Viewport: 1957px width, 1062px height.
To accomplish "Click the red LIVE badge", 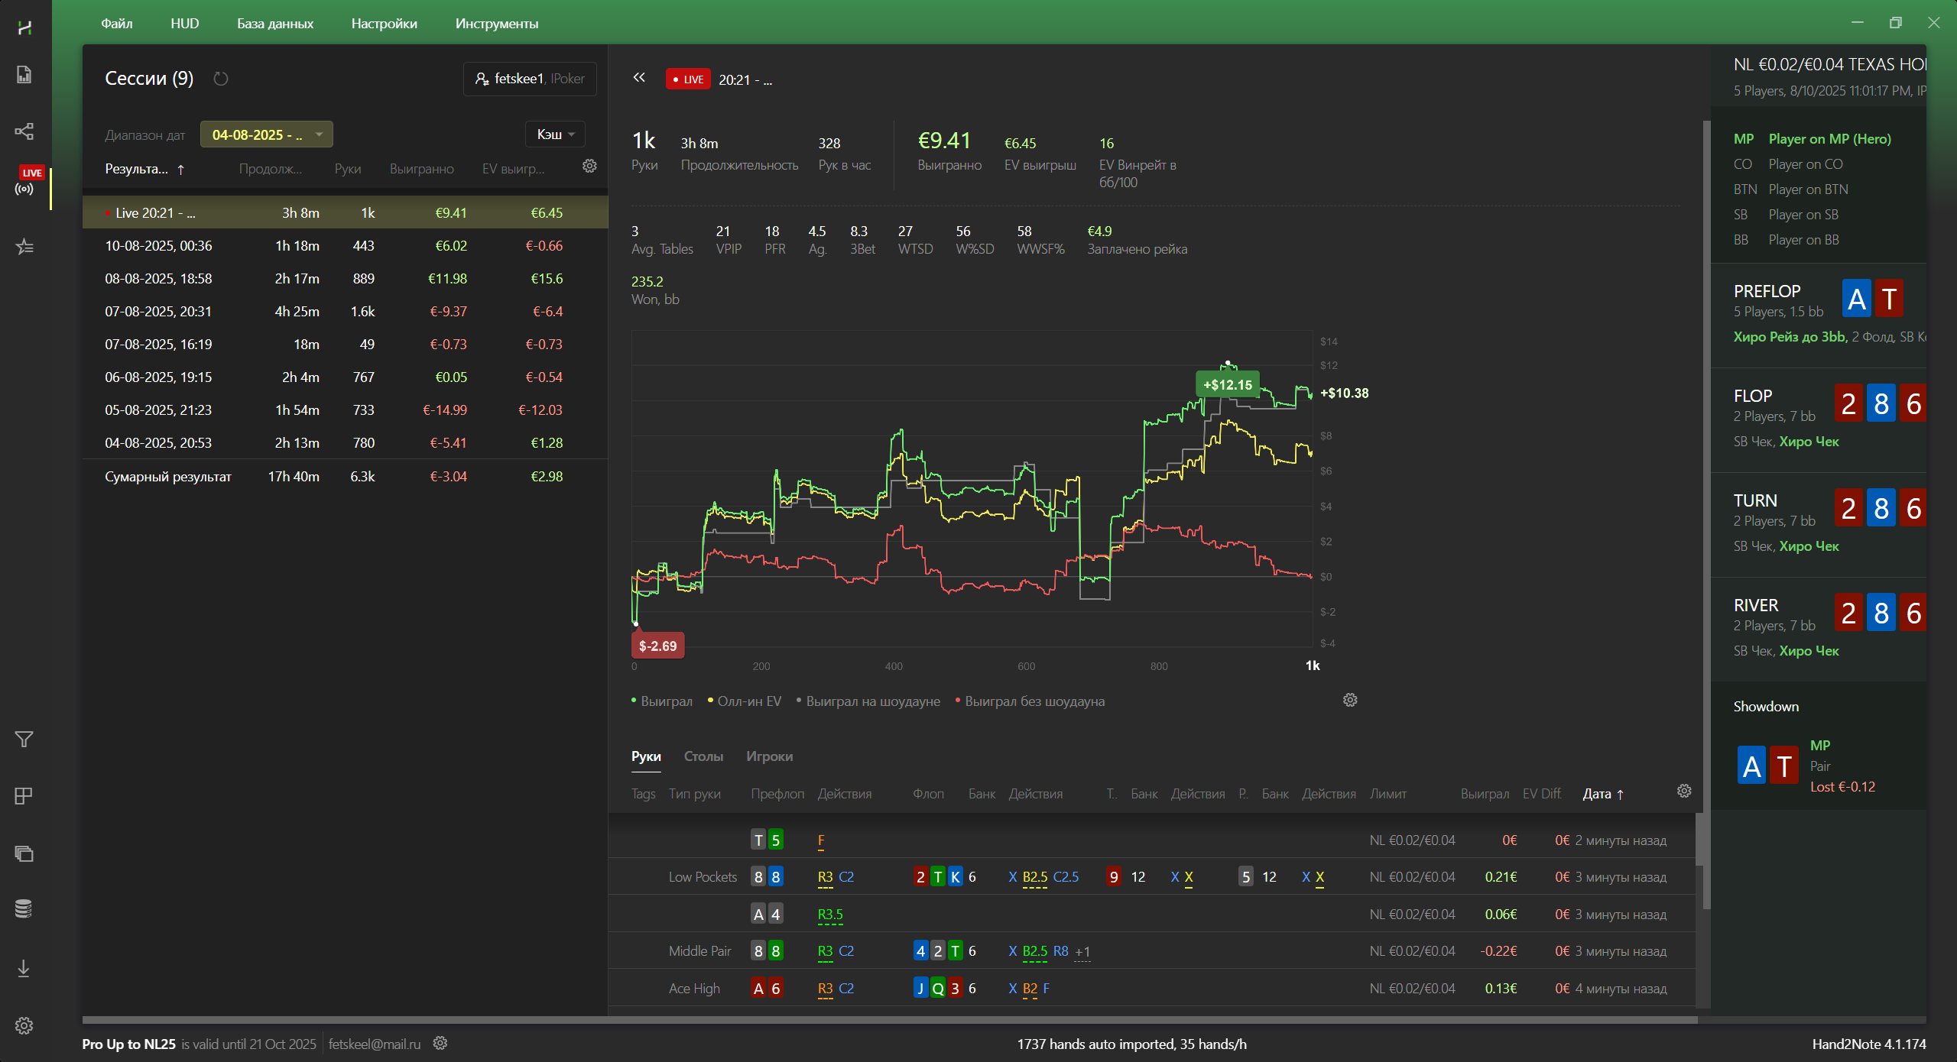I will coord(688,79).
